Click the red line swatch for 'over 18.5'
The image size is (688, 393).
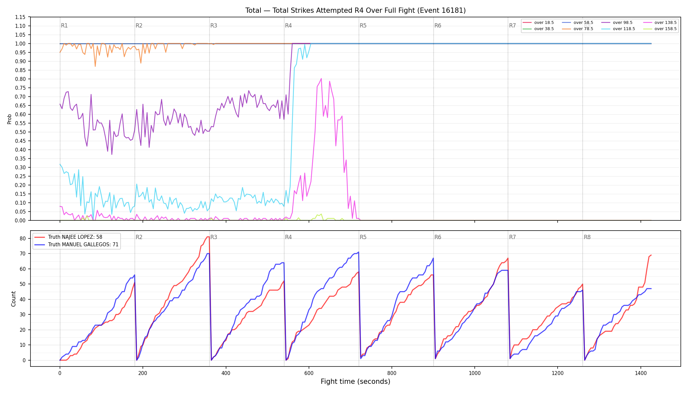[x=527, y=23]
